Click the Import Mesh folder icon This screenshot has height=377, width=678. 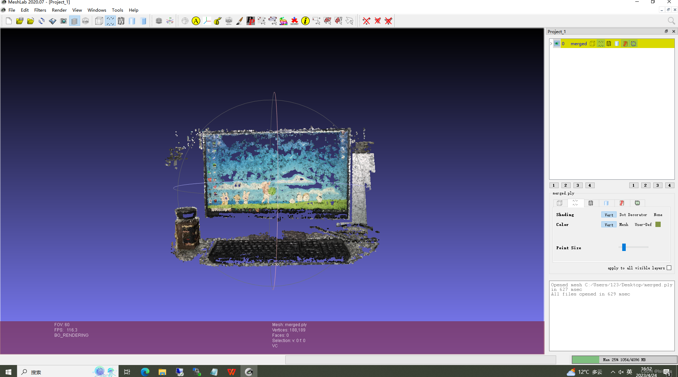(31, 21)
